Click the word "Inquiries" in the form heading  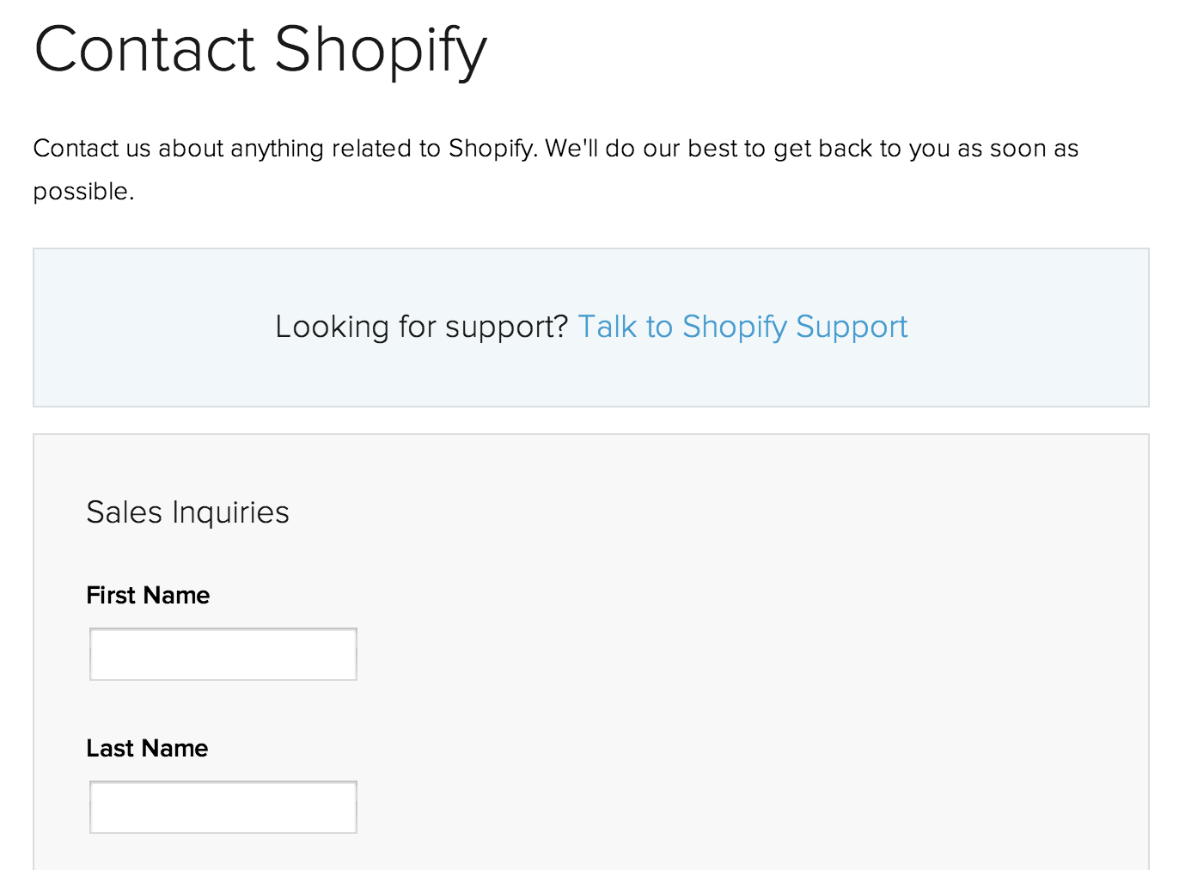230,512
